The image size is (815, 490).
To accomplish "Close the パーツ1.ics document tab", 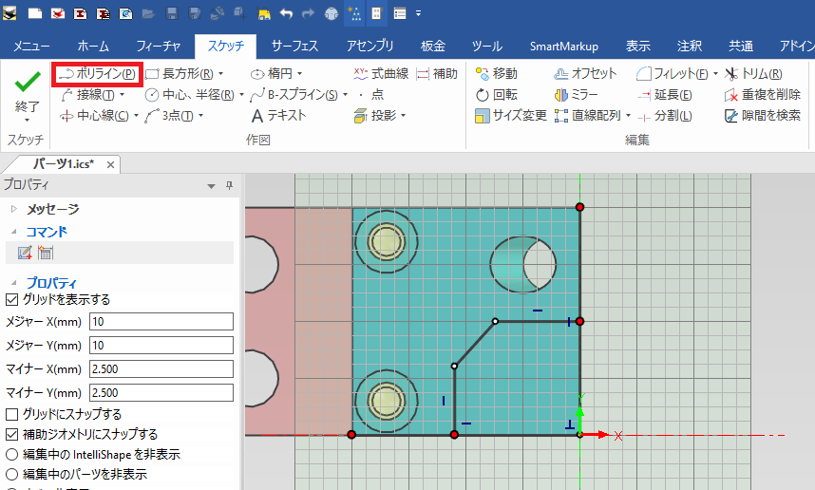I will tap(111, 164).
